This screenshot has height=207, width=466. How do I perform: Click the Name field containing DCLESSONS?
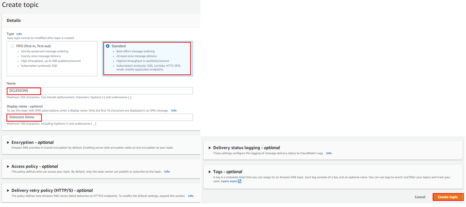pos(99,91)
